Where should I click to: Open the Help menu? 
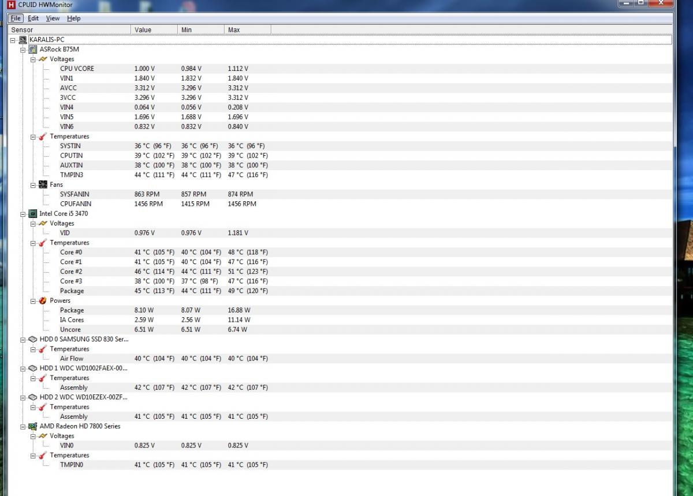(x=73, y=18)
